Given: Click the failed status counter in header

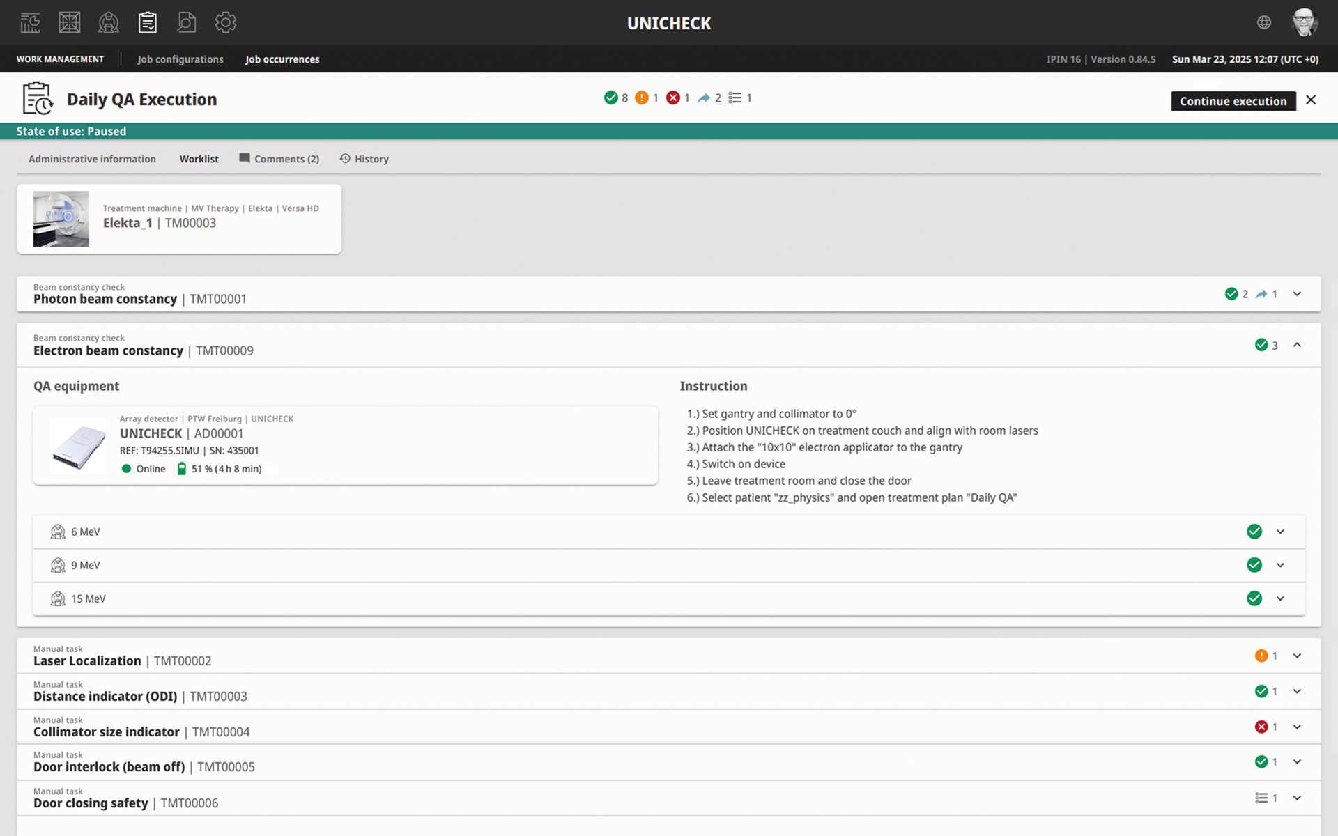Looking at the screenshot, I should coord(677,98).
